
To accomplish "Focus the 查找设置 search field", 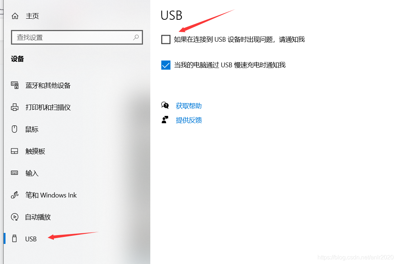I will click(x=77, y=37).
